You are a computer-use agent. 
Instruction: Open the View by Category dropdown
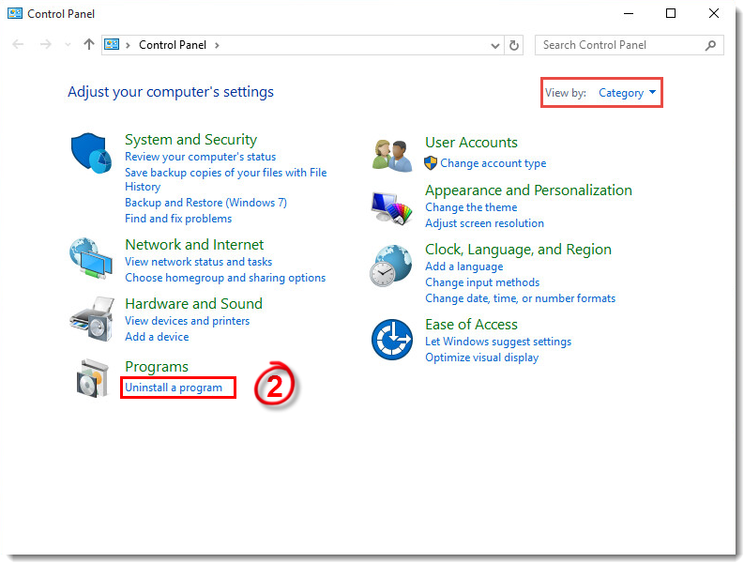[x=627, y=93]
